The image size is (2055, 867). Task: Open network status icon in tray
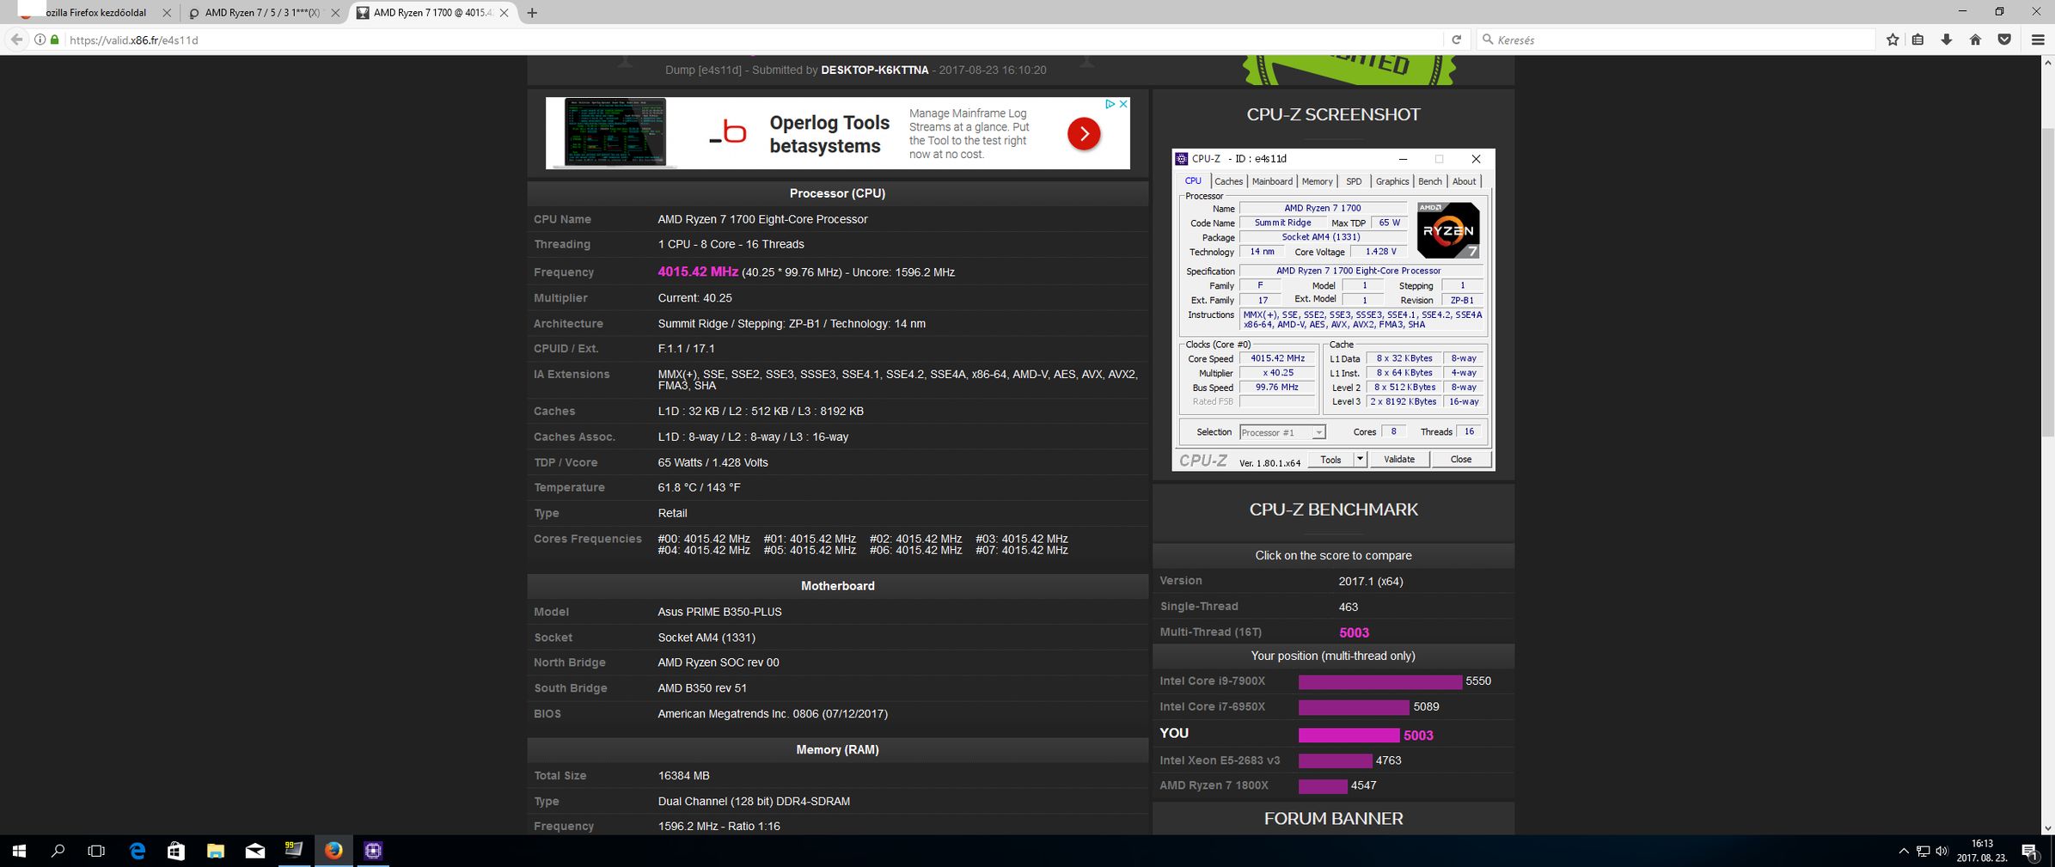[1923, 852]
